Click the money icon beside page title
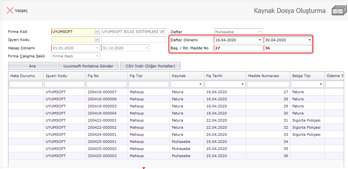The height and width of the screenshot is (169, 348). (x=339, y=11)
